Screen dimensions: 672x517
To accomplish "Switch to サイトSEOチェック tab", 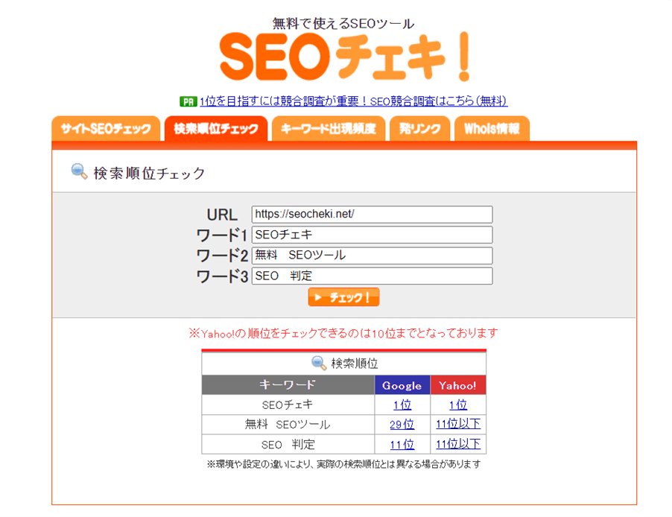I will point(106,129).
